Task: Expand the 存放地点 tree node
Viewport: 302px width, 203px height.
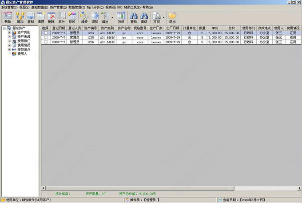Action: [9, 49]
